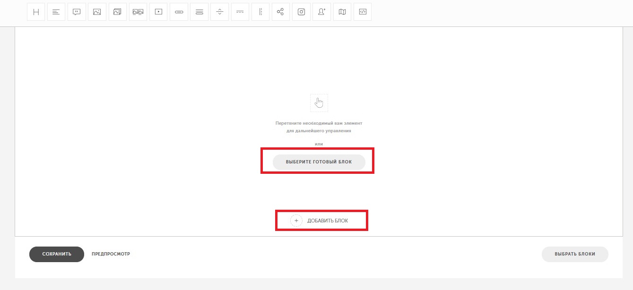
Task: Select the side-by-side images element icon
Action: click(138, 12)
